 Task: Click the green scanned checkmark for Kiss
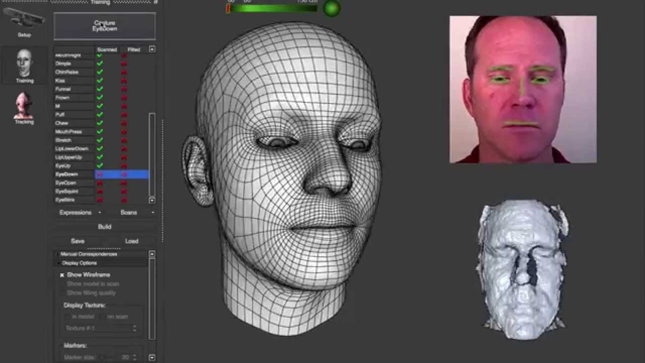(x=100, y=81)
